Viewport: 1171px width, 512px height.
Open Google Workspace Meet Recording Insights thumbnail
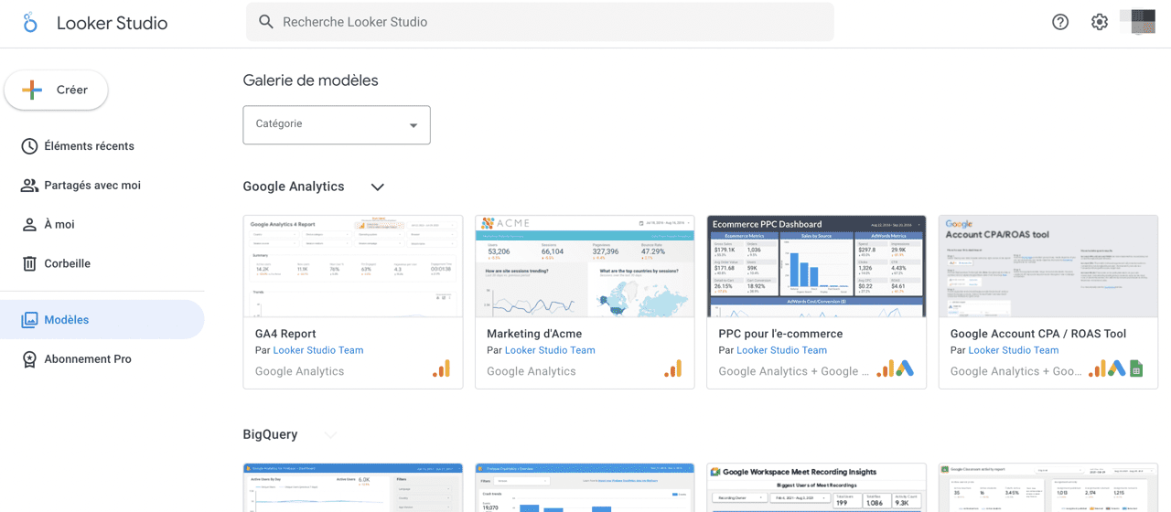point(817,488)
